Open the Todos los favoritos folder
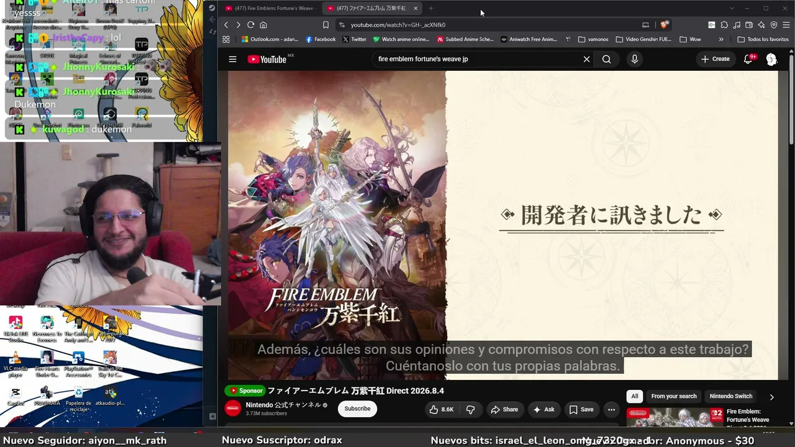Viewport: 795px width, 447px height. coord(763,39)
